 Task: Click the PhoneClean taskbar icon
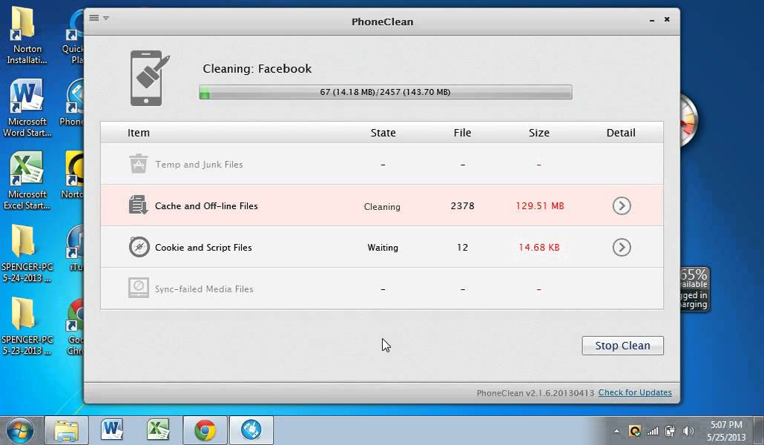(x=251, y=430)
